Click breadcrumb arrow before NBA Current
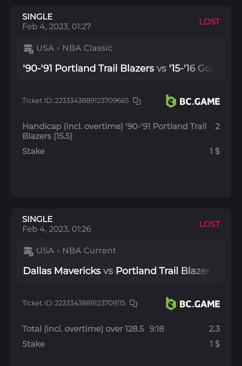This screenshot has width=242, height=366. [58, 251]
